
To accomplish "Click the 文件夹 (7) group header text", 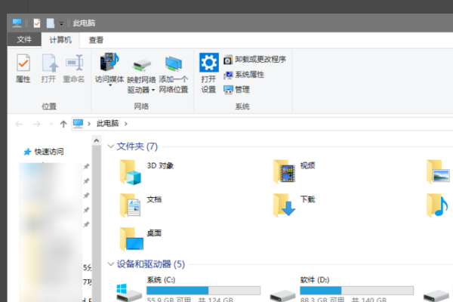I will 137,146.
